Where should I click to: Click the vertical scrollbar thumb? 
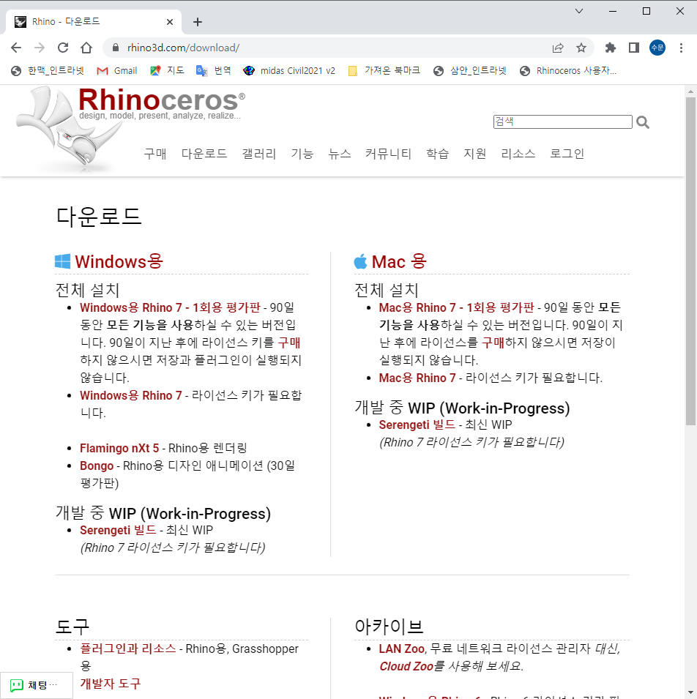click(690, 261)
